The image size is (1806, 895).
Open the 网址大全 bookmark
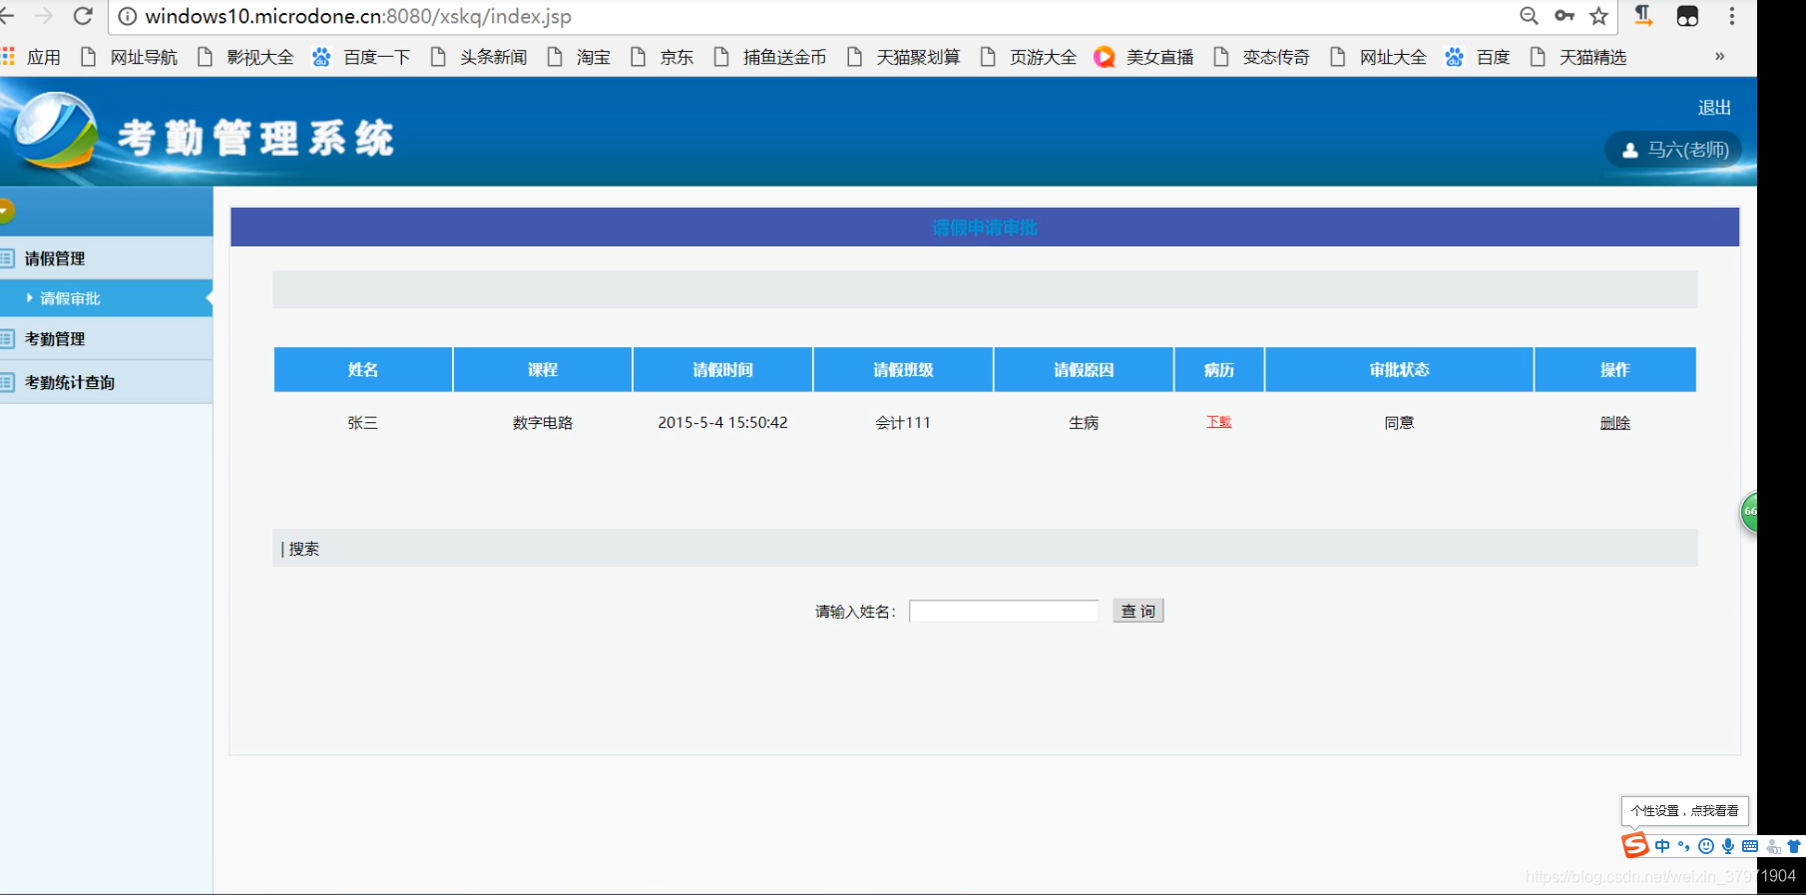click(1379, 57)
